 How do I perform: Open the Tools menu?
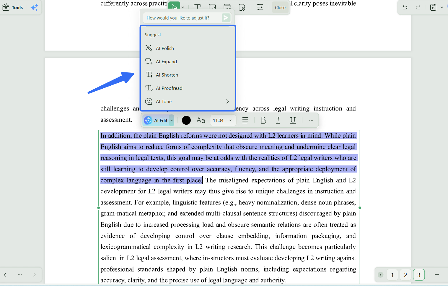(x=13, y=7)
